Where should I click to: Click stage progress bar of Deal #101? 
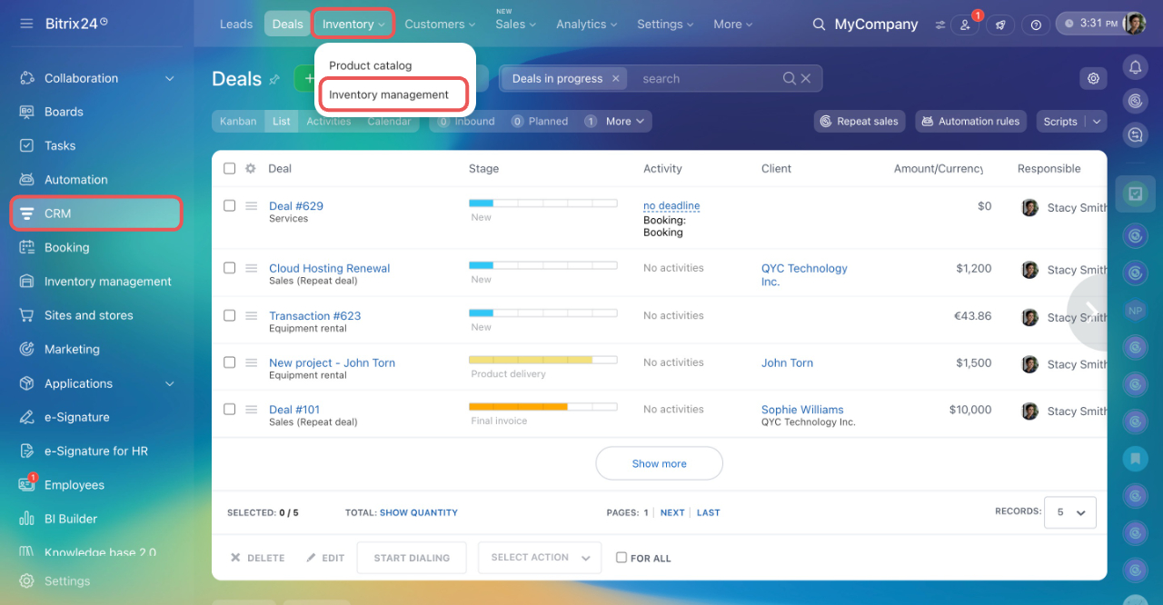[542, 407]
